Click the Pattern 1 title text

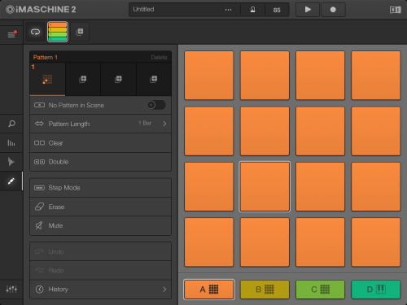pyautogui.click(x=46, y=58)
